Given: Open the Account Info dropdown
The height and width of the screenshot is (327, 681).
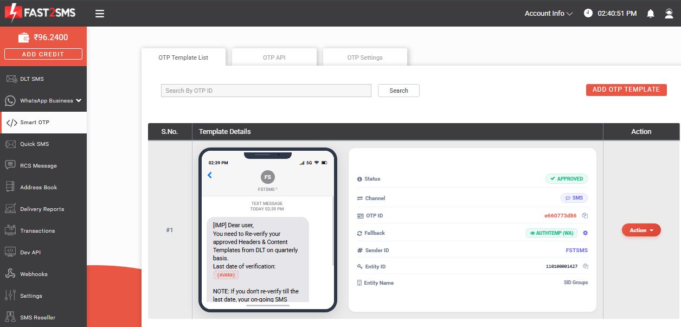Looking at the screenshot, I should click(x=548, y=14).
